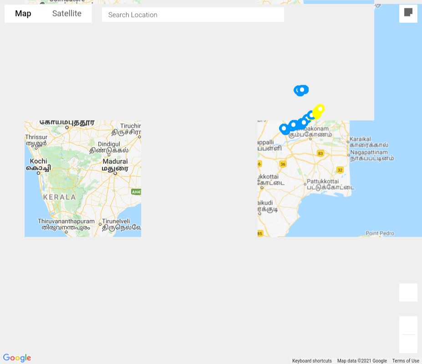Focus the Search Location field
Image resolution: width=422 pixels, height=364 pixels.
point(193,15)
